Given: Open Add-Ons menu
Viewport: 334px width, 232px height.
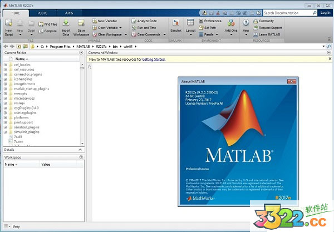Looking at the screenshot, I should click(231, 27).
